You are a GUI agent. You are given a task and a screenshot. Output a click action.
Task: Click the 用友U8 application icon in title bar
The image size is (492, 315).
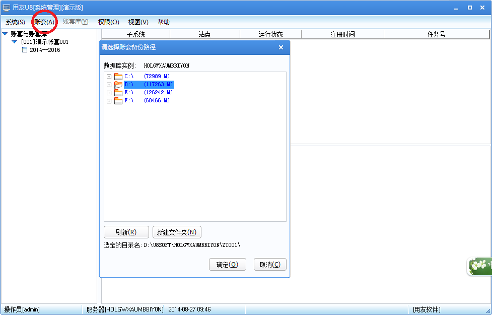pos(6,8)
